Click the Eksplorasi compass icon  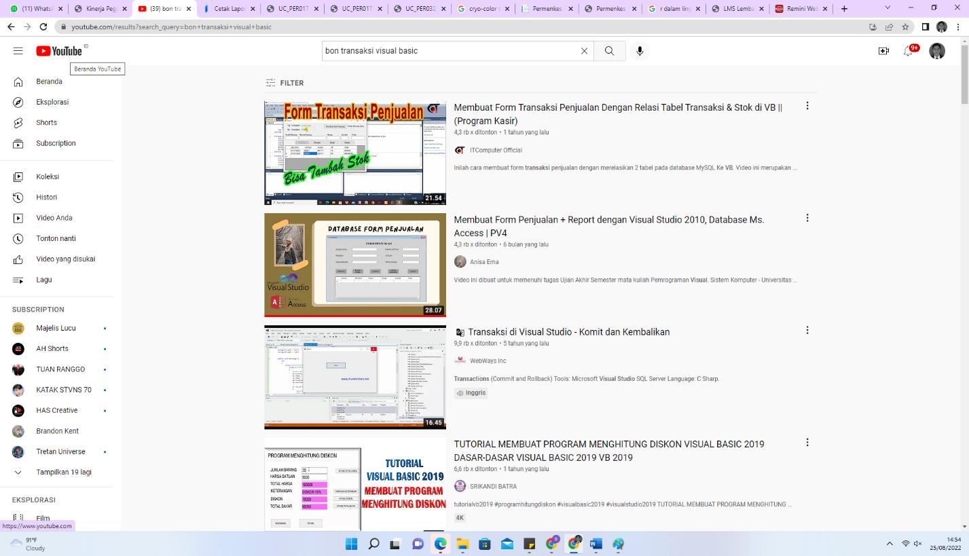18,102
